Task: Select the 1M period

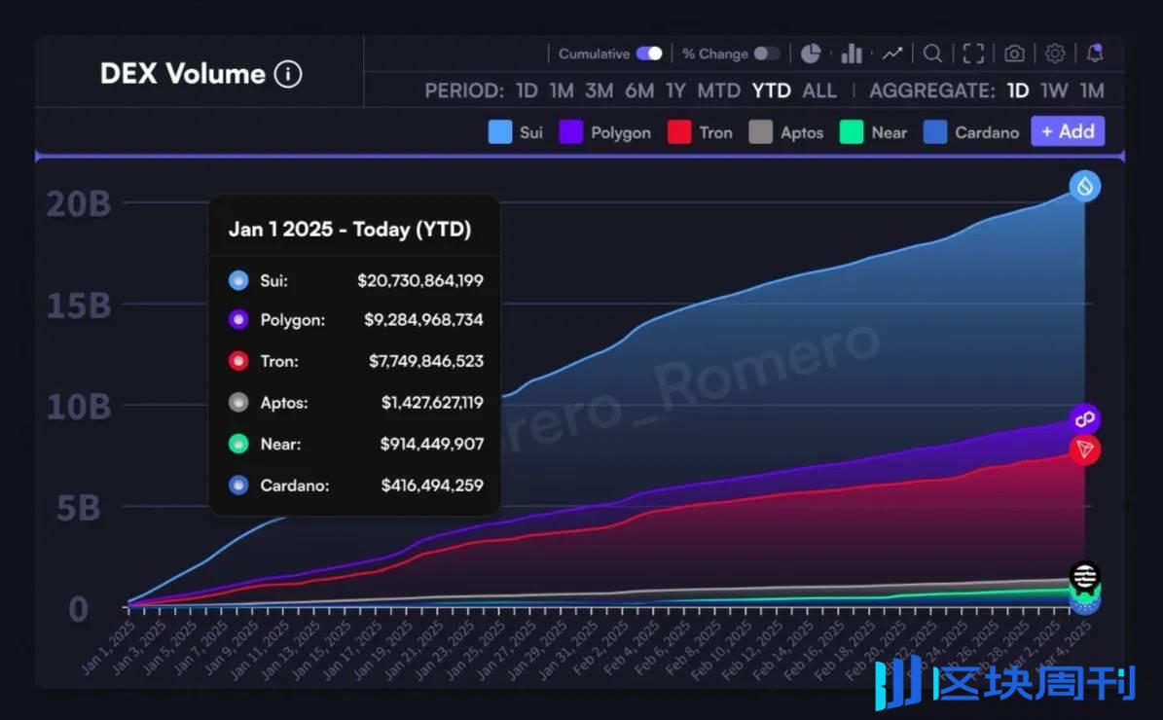Action: point(562,90)
